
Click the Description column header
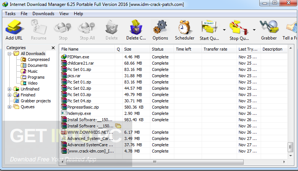coord(274,49)
